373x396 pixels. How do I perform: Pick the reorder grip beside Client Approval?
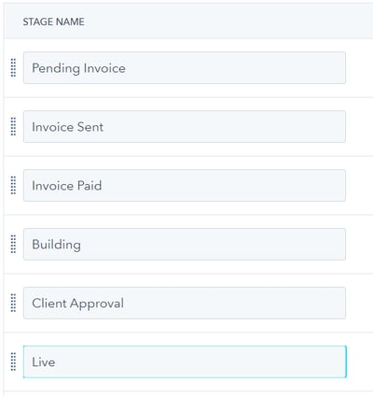(x=13, y=303)
